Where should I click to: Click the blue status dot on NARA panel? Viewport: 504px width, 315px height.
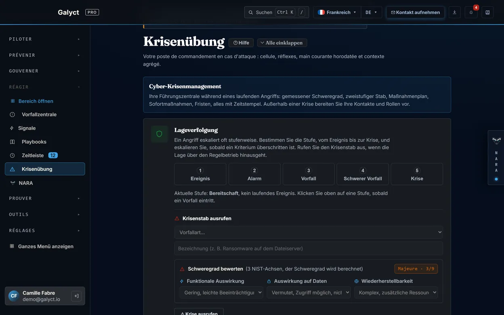496,179
